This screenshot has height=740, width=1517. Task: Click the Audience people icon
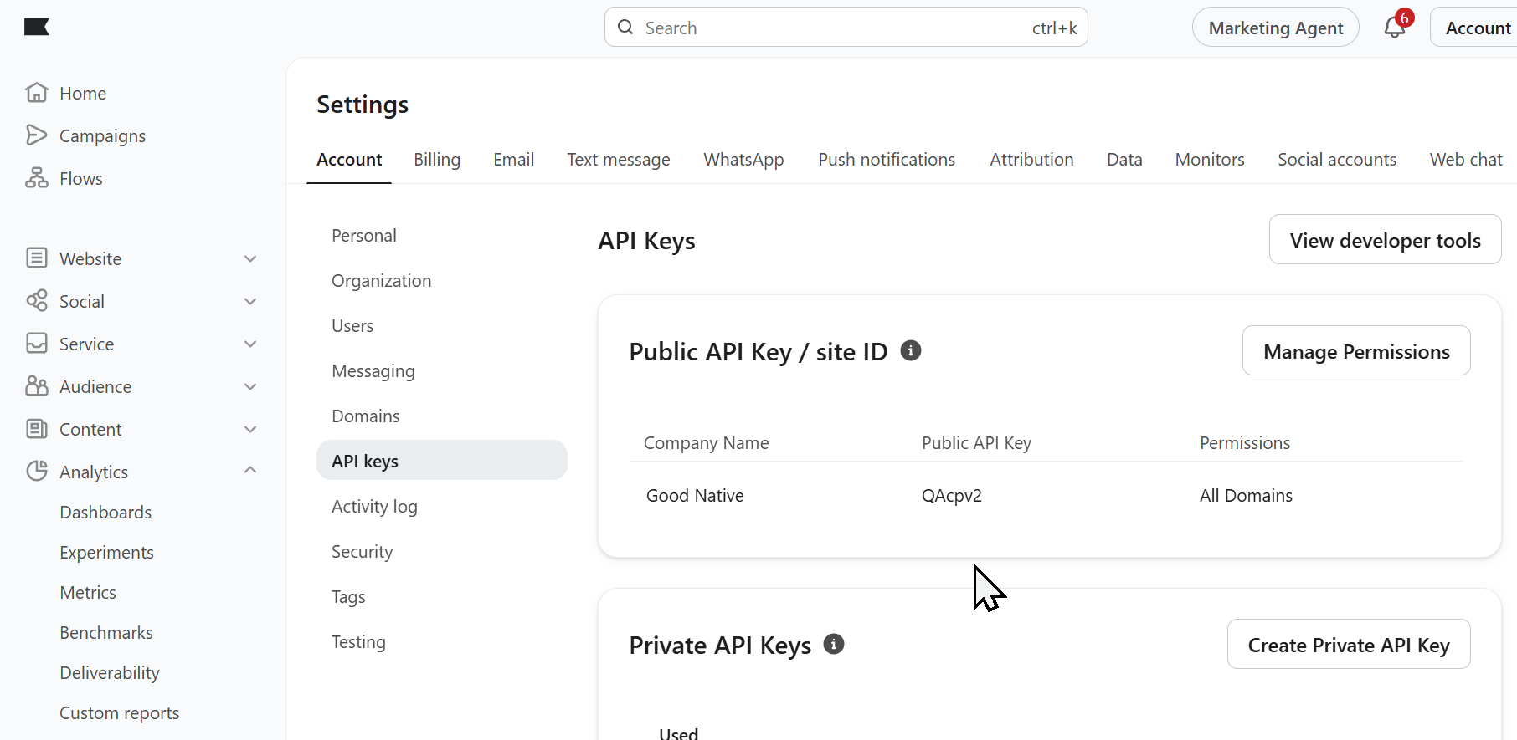coord(37,386)
